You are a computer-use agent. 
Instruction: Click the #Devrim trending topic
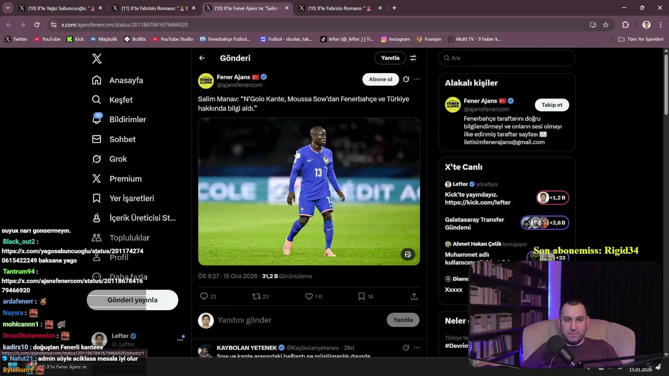point(457,346)
